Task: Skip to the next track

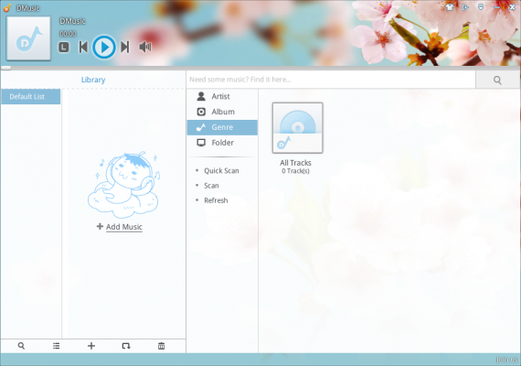Action: point(125,47)
